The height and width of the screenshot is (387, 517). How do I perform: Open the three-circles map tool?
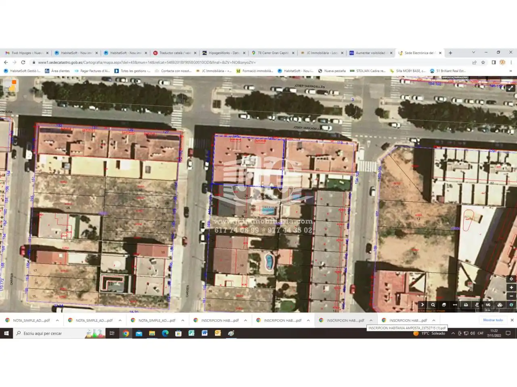(500, 305)
